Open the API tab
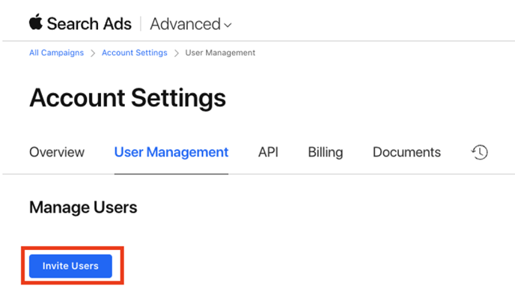 coord(268,152)
